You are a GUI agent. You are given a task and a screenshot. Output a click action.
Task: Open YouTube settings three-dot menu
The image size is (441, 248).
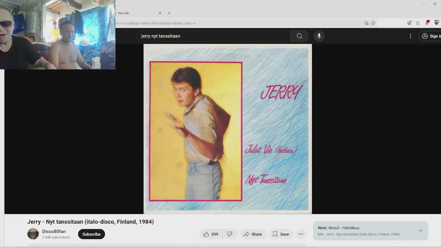pyautogui.click(x=410, y=36)
